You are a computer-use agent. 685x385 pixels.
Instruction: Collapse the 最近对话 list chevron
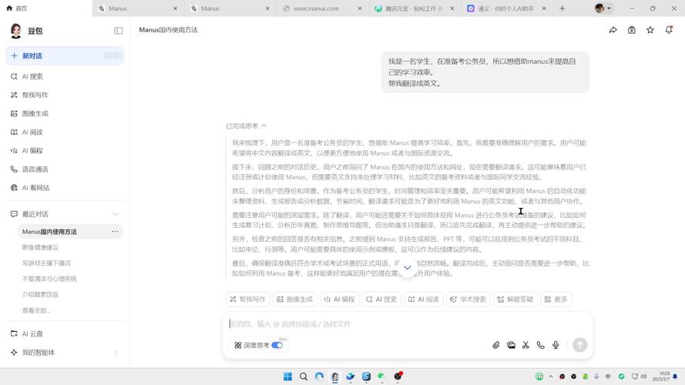(x=116, y=214)
